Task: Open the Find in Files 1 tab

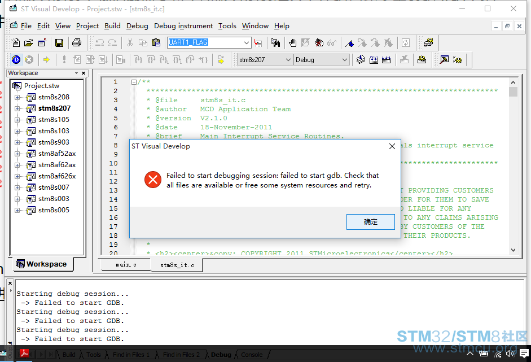Action: pos(131,355)
